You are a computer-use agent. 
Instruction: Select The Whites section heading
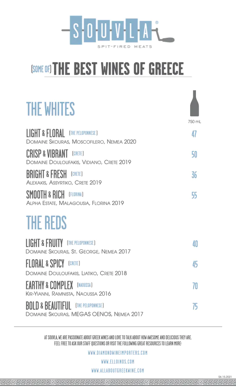(50, 109)
